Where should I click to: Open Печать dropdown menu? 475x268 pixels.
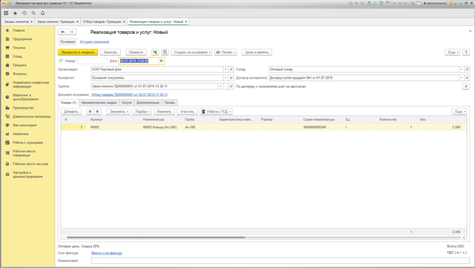226,52
